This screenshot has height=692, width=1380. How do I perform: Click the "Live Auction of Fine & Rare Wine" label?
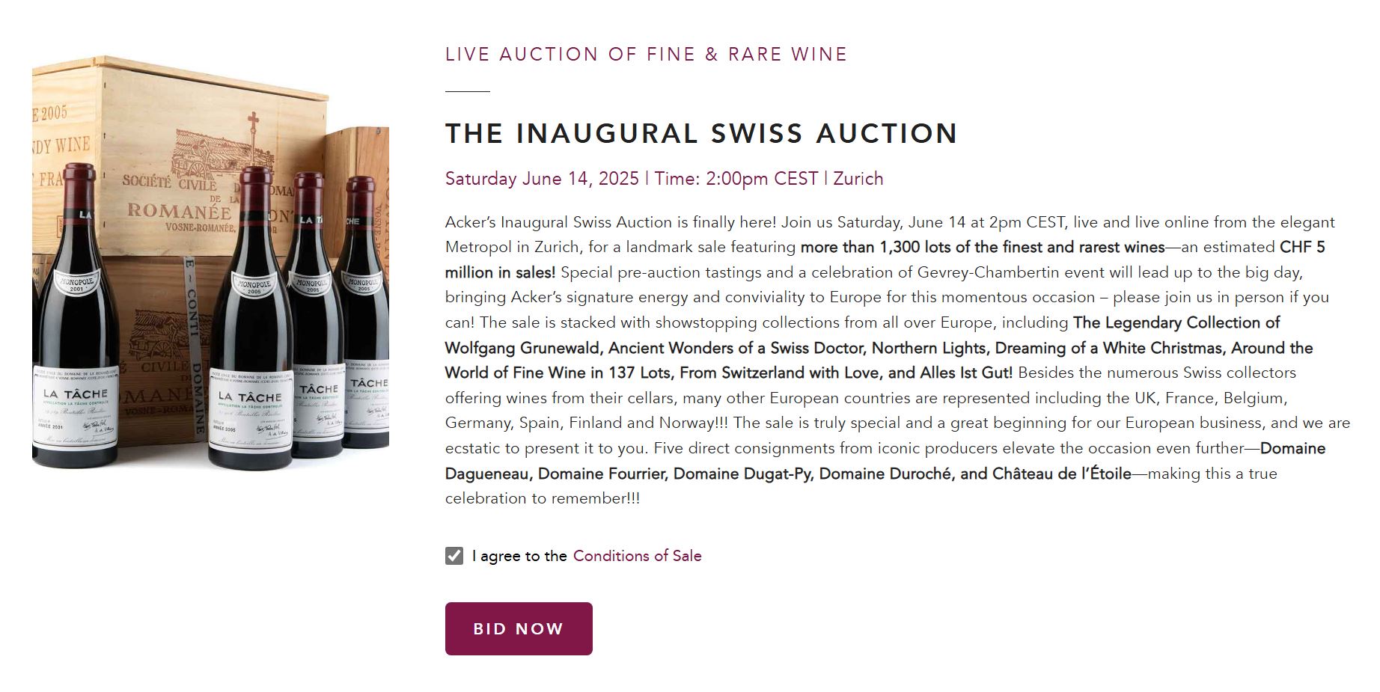click(x=646, y=55)
